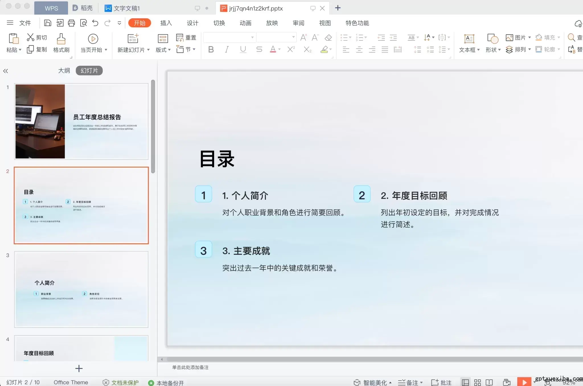Toggle Underline formatting
Viewport: 583px width, 386px height.
[x=243, y=50]
